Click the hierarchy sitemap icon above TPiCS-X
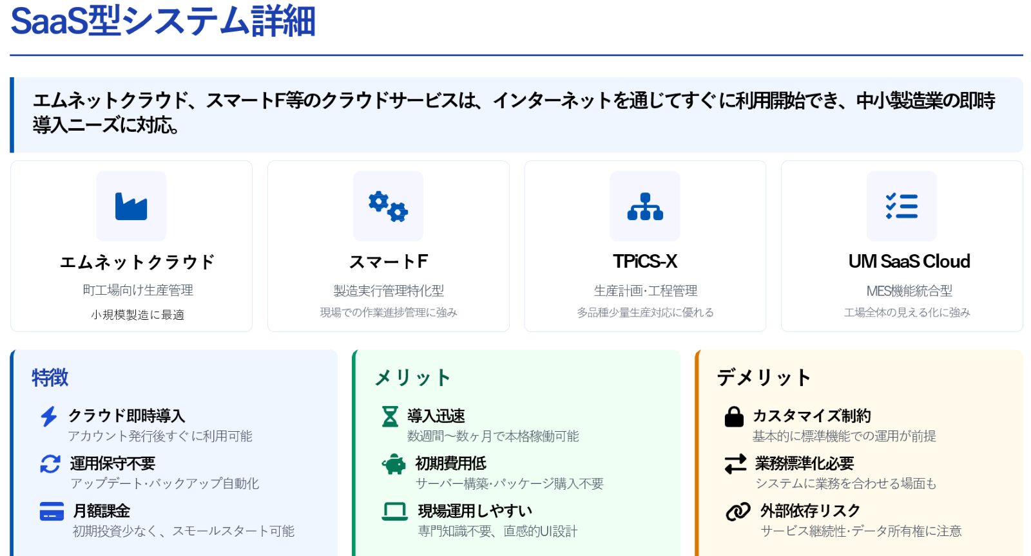1031x556 pixels. point(645,207)
